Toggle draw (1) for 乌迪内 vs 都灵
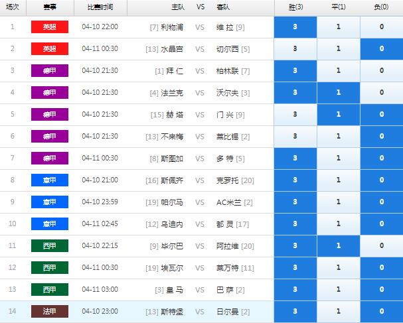This screenshot has height=323, width=403. coord(339,224)
